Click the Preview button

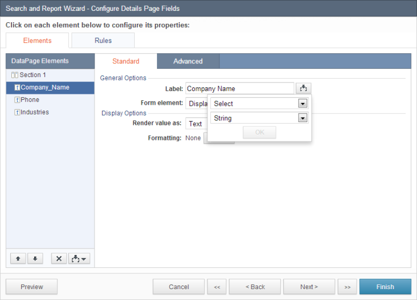(x=31, y=287)
